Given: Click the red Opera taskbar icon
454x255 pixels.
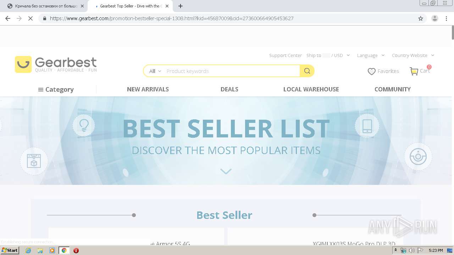Looking at the screenshot, I should [x=76, y=250].
